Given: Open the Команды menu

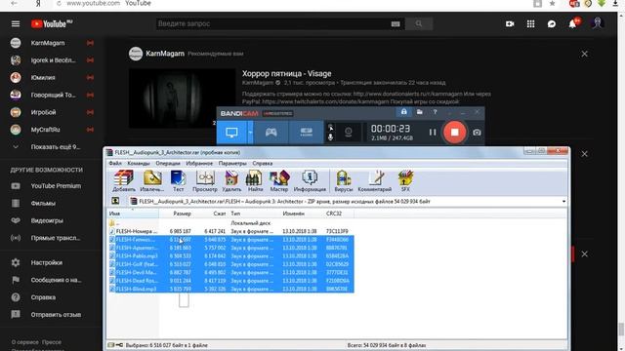Looking at the screenshot, I should click(139, 163).
